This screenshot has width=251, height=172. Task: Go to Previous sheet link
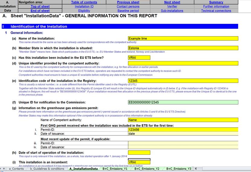click(128, 2)
